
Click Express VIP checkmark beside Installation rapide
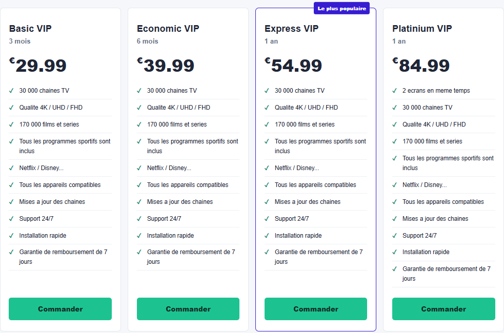(267, 236)
